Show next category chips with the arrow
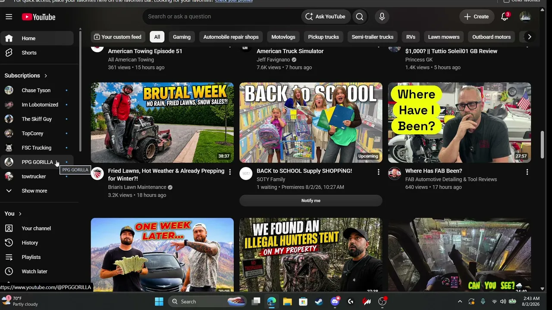This screenshot has height=310, width=552. 529,37
